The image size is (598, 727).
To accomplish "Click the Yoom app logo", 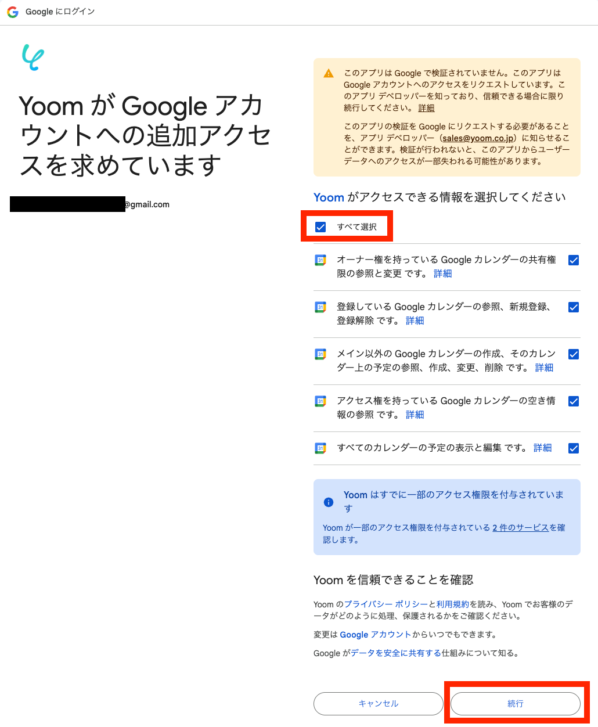I will click(33, 57).
